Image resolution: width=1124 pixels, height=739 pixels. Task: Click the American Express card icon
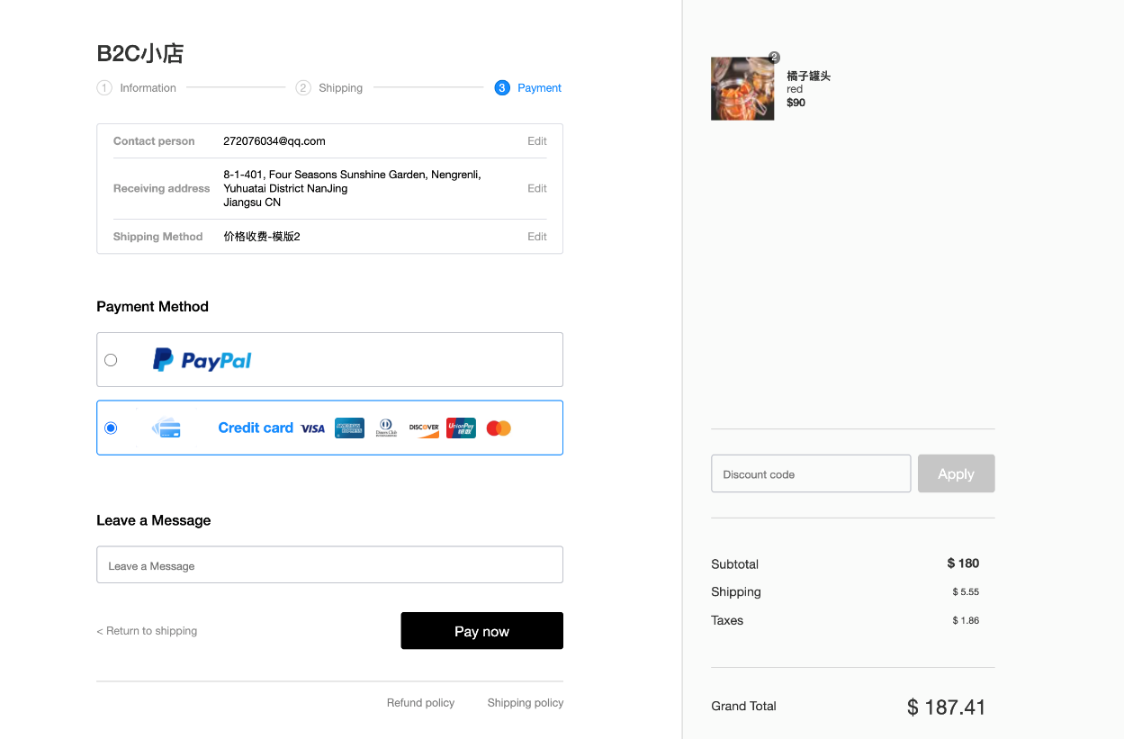click(x=349, y=428)
